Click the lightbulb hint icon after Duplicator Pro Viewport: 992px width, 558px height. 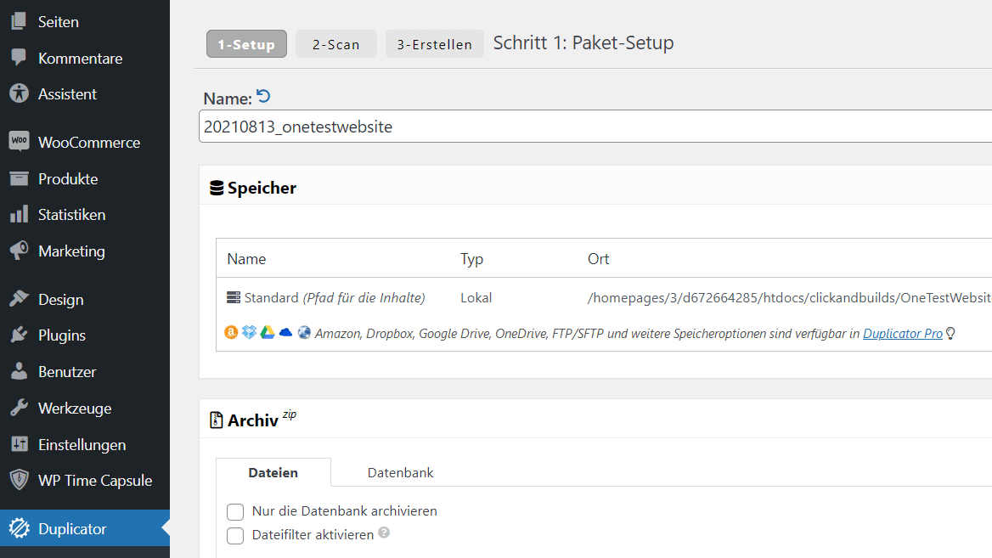[950, 334]
